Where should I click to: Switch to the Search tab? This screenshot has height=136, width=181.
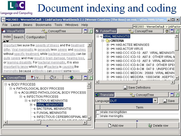pos(18,37)
